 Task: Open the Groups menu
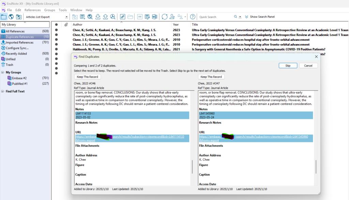[49, 10]
